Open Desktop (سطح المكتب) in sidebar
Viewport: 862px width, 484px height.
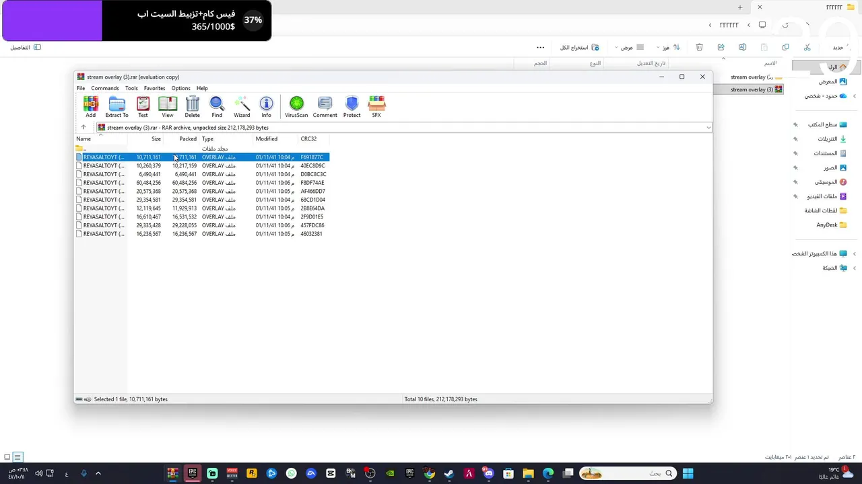pos(827,125)
